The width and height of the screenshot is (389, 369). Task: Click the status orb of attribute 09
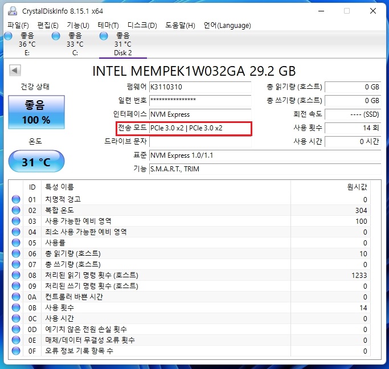[16, 286]
